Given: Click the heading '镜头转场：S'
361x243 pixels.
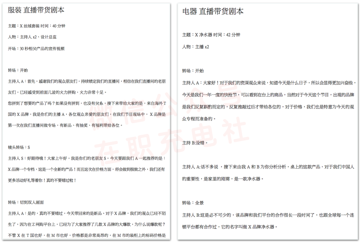Looking at the screenshot, I should 19,147.
